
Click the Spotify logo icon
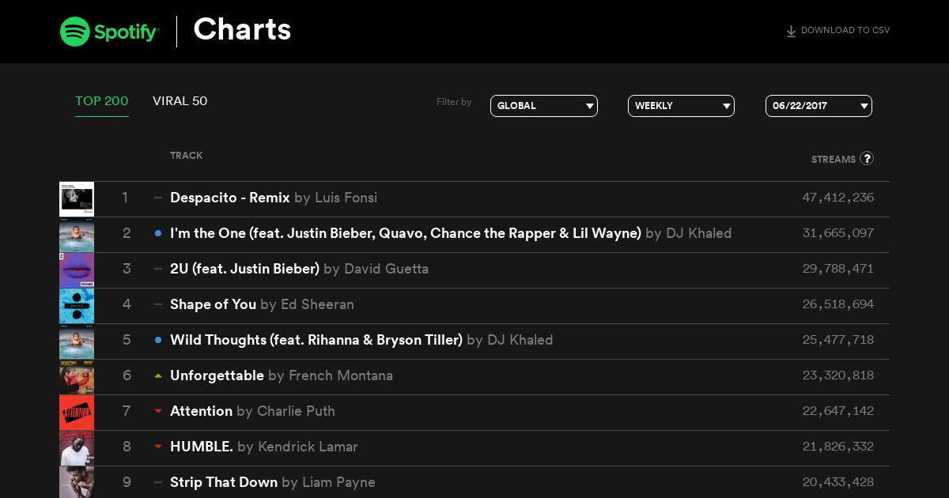pyautogui.click(x=74, y=31)
